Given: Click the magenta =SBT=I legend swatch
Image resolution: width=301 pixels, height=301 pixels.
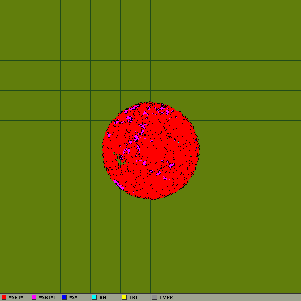Looking at the screenshot, I should pyautogui.click(x=34, y=297).
